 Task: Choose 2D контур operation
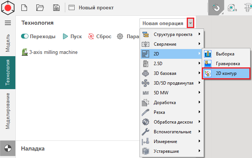tap(226, 73)
